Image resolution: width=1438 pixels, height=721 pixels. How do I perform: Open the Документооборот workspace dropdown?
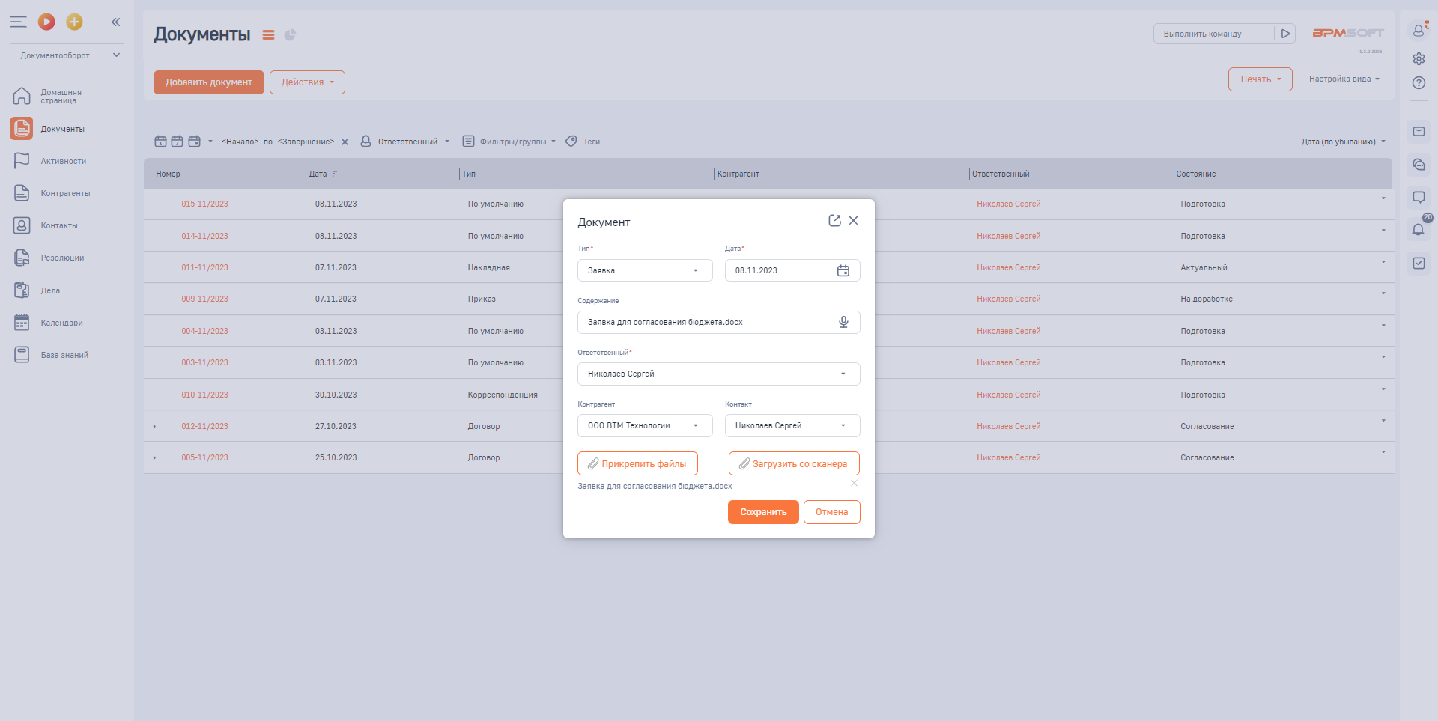pyautogui.click(x=67, y=55)
